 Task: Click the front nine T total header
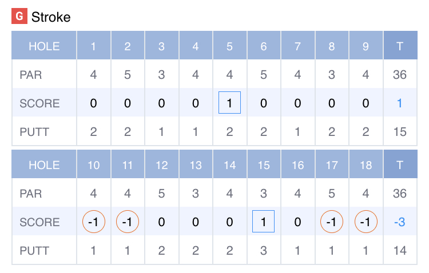400,46
